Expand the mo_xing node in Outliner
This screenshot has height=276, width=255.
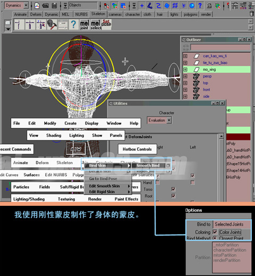coord(185,70)
